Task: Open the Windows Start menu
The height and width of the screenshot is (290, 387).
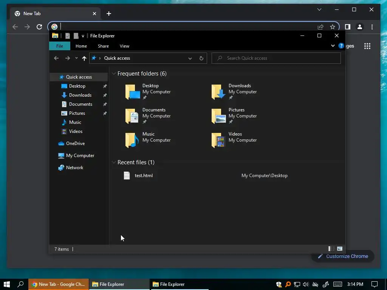Action: click(x=7, y=284)
